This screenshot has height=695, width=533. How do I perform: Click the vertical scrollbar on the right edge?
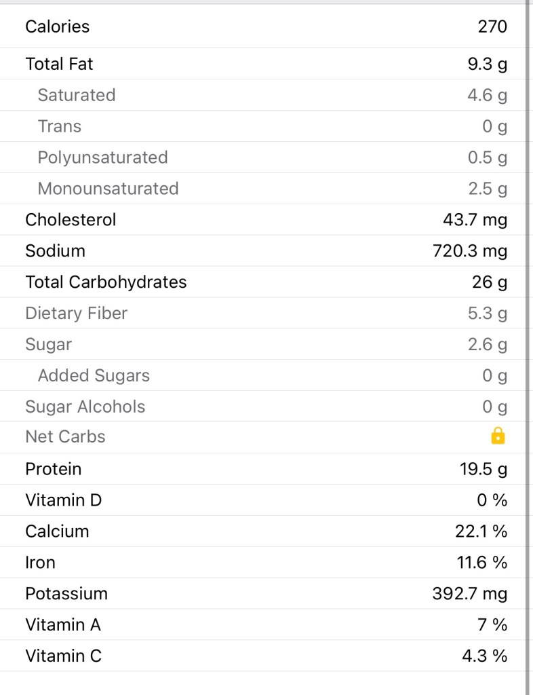point(528,339)
